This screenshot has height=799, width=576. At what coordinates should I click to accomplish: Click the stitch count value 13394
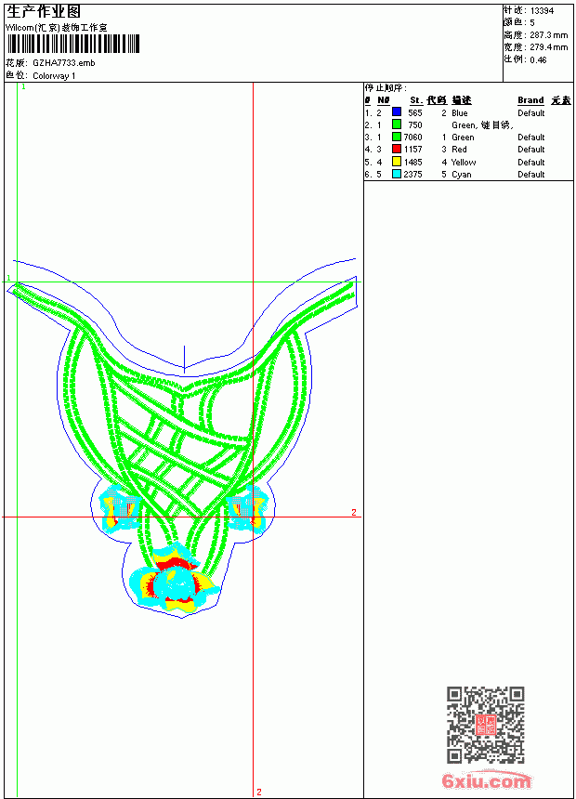point(542,11)
